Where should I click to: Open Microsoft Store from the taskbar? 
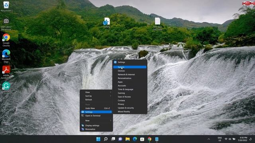tap(142, 139)
